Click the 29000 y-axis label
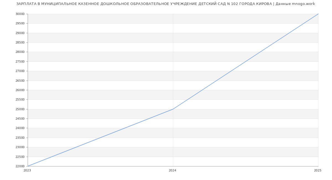 pos(20,33)
